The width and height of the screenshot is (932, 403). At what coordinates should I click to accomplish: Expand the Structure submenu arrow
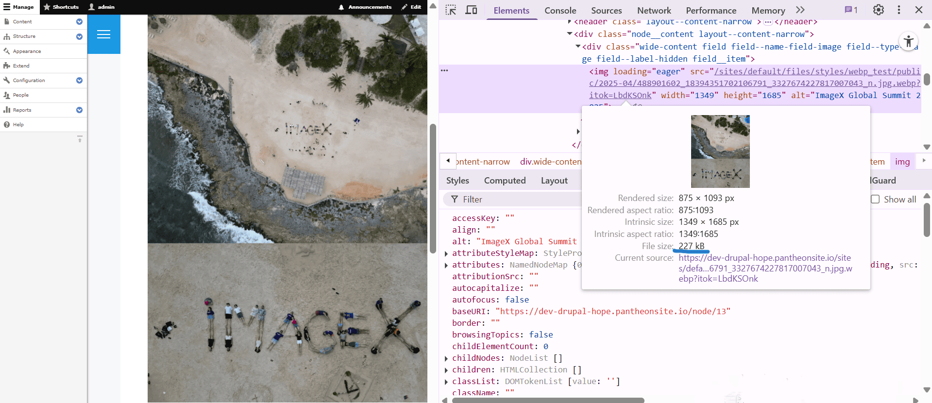point(79,36)
